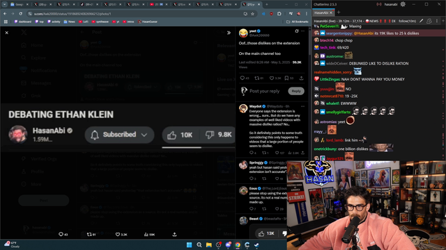The height and width of the screenshot is (250, 446).
Task: Open Chatterino settings gear icon
Action: 403,4
